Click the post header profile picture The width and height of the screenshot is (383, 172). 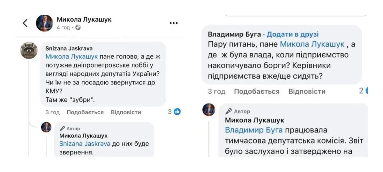[x=44, y=23]
